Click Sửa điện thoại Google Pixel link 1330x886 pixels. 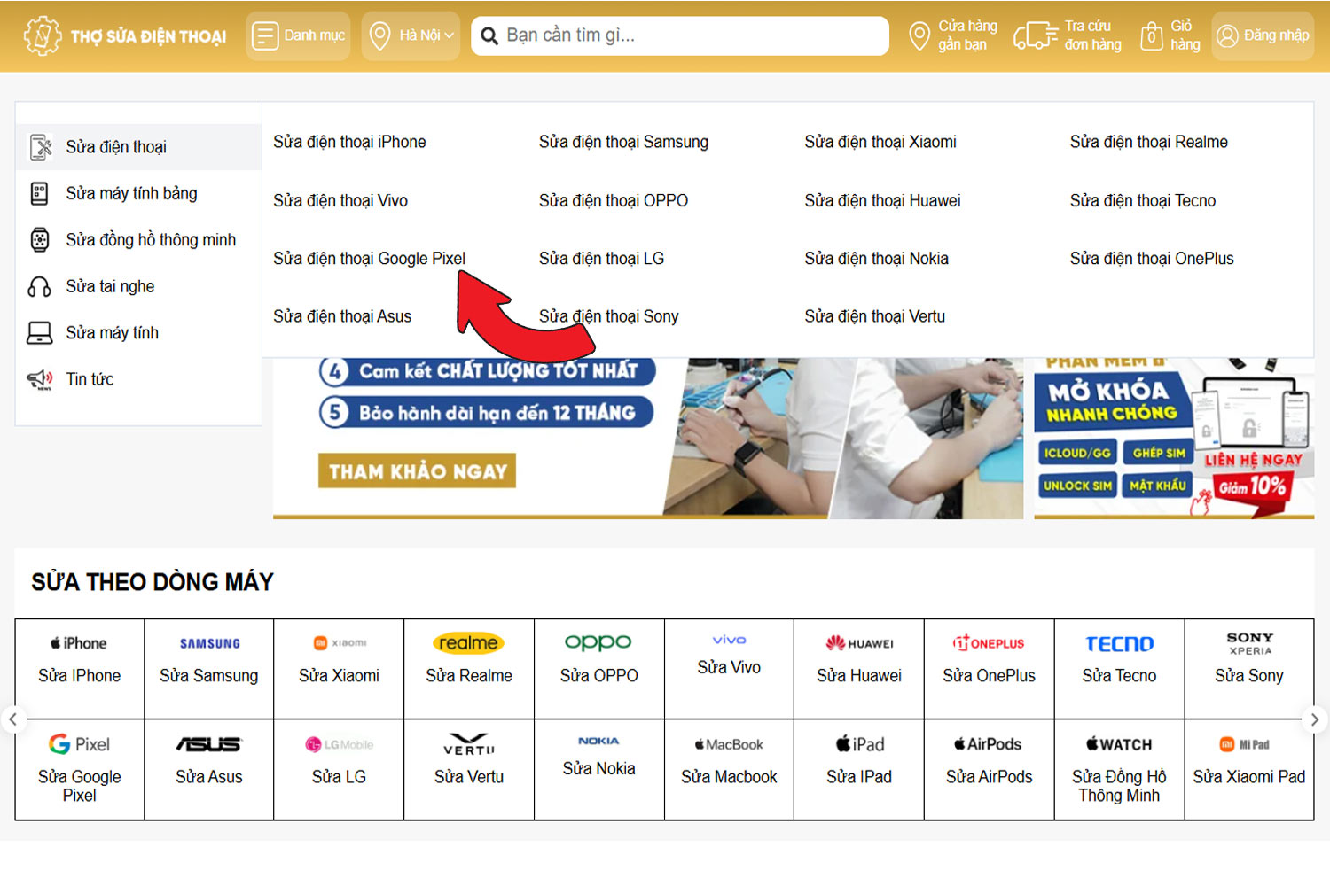coord(369,259)
